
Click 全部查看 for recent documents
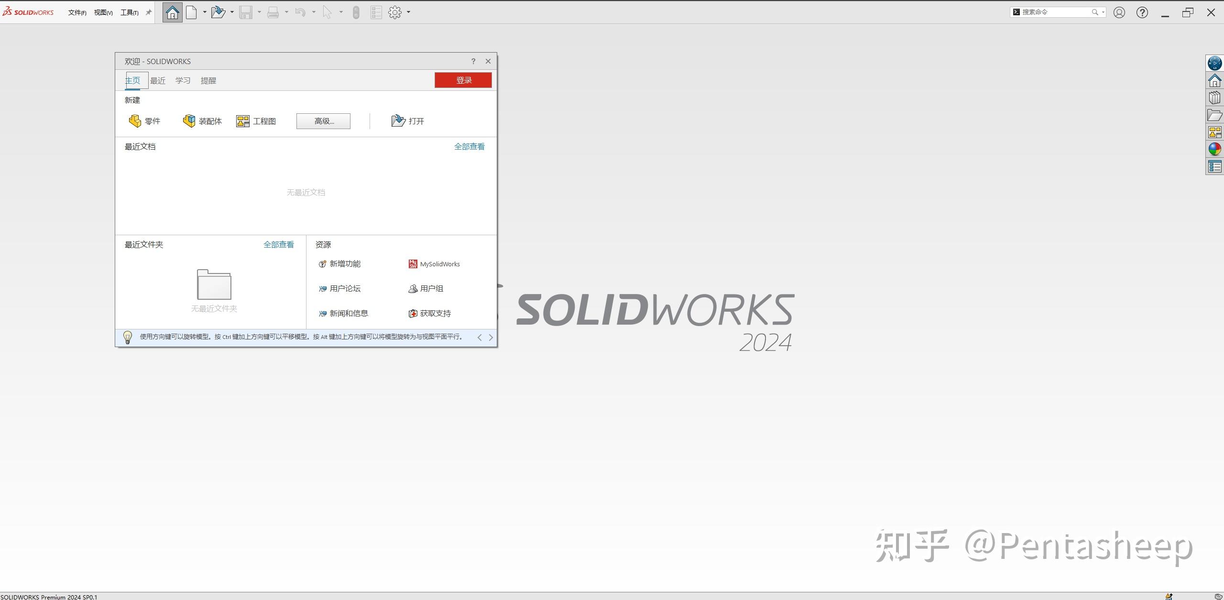[x=469, y=147]
